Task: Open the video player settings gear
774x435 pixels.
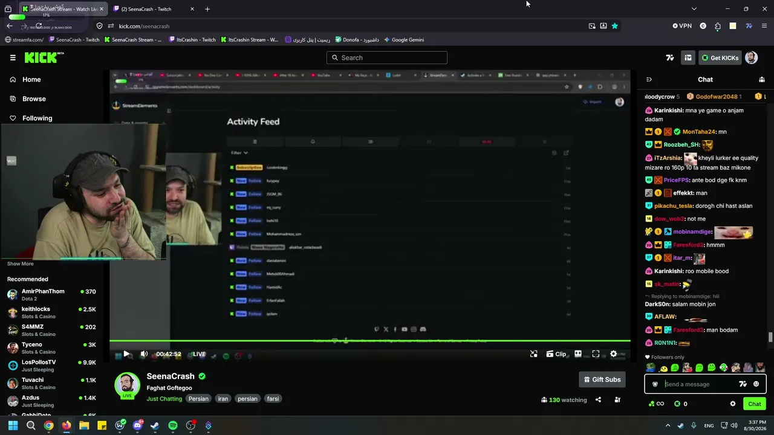Action: [613, 354]
